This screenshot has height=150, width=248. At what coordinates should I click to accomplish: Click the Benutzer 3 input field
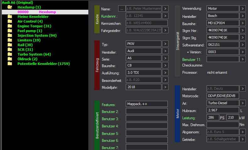click(147, 118)
